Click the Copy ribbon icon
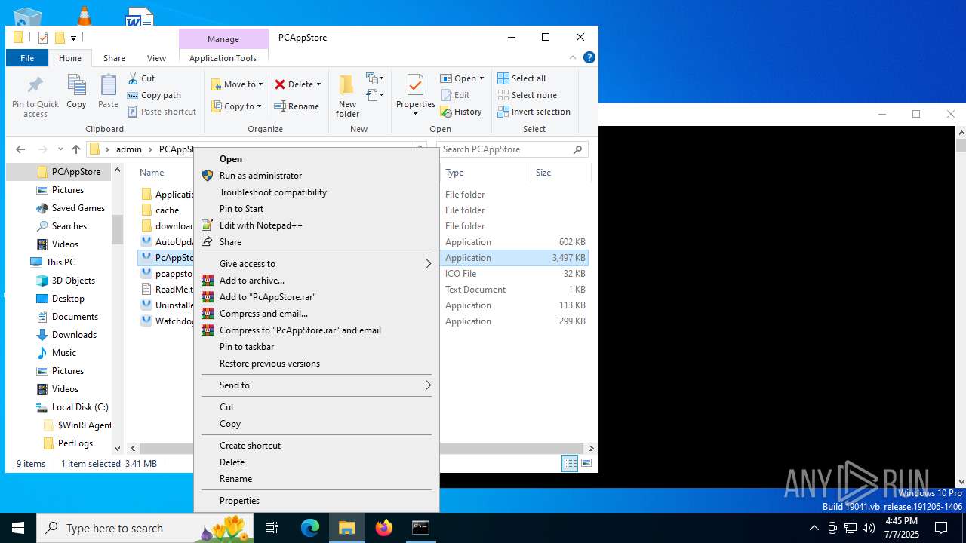Screen dimensions: 966x543 76,85
